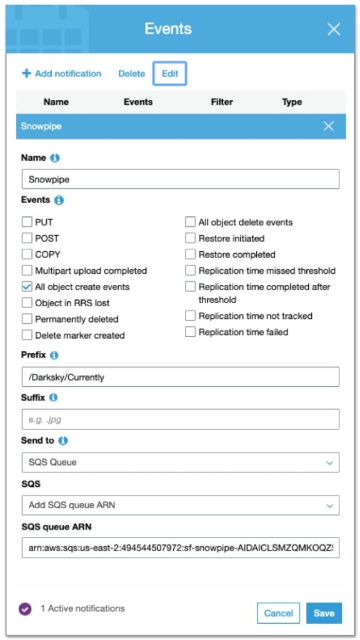360x640 pixels.
Task: Save the Snowpipe notification settings
Action: click(x=324, y=613)
